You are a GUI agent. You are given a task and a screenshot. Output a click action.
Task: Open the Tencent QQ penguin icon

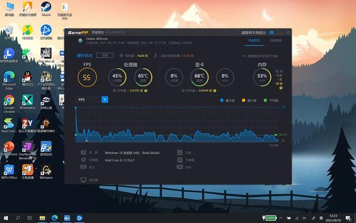pos(27,79)
